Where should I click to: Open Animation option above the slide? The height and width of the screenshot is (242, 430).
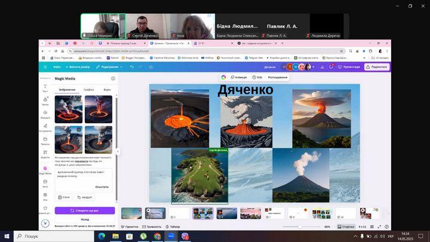point(238,77)
